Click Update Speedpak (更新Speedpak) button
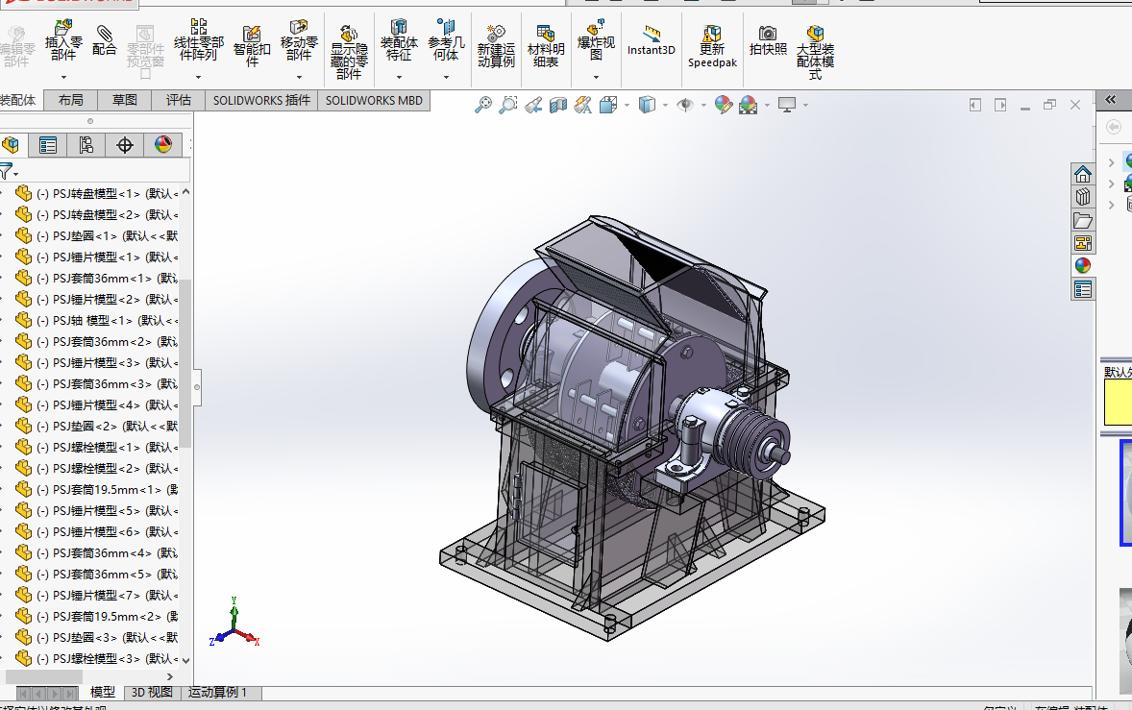 click(x=712, y=46)
